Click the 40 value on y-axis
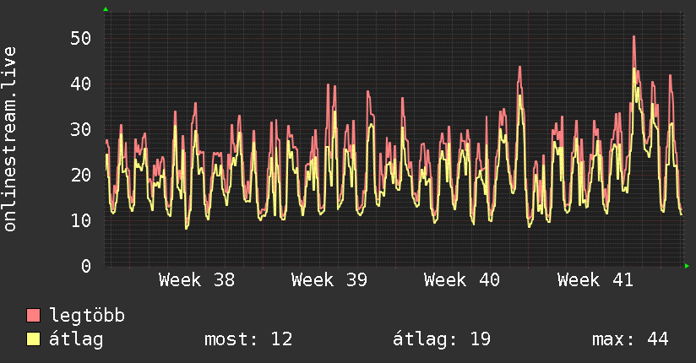Image resolution: width=696 pixels, height=363 pixels. click(81, 84)
